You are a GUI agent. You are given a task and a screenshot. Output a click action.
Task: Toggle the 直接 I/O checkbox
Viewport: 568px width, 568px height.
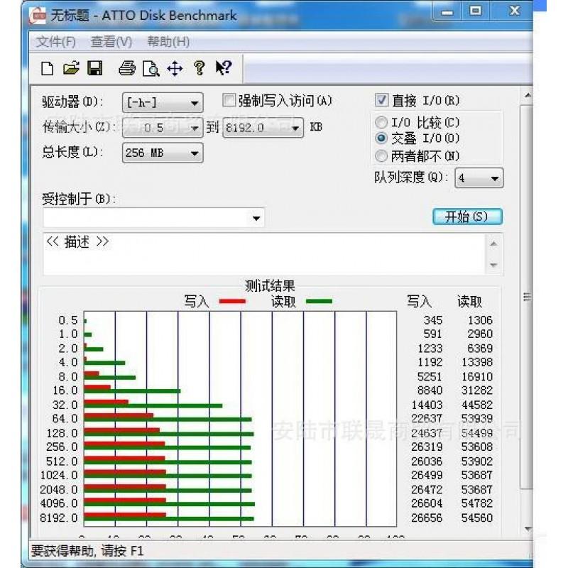click(381, 100)
